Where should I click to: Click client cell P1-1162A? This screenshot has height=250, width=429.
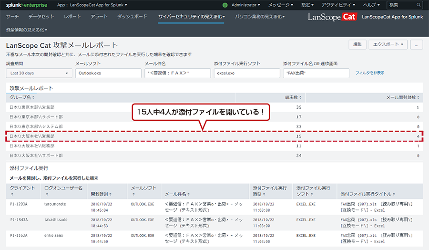tap(19, 236)
